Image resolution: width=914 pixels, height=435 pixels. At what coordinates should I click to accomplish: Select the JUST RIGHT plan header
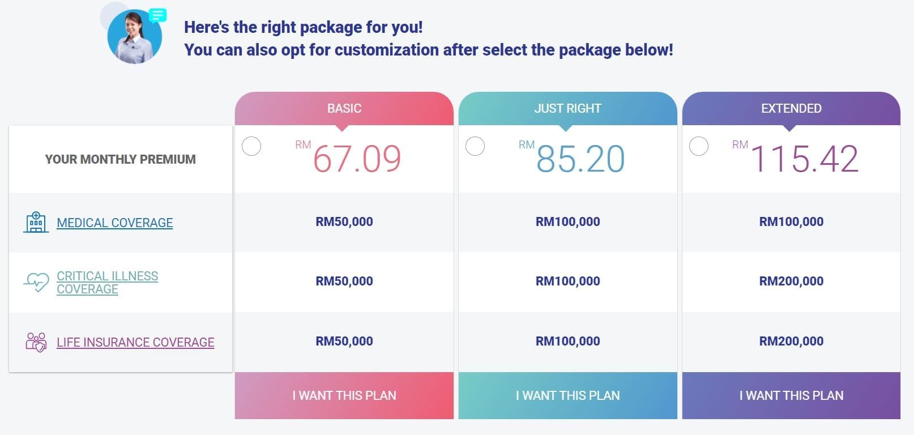pos(567,108)
